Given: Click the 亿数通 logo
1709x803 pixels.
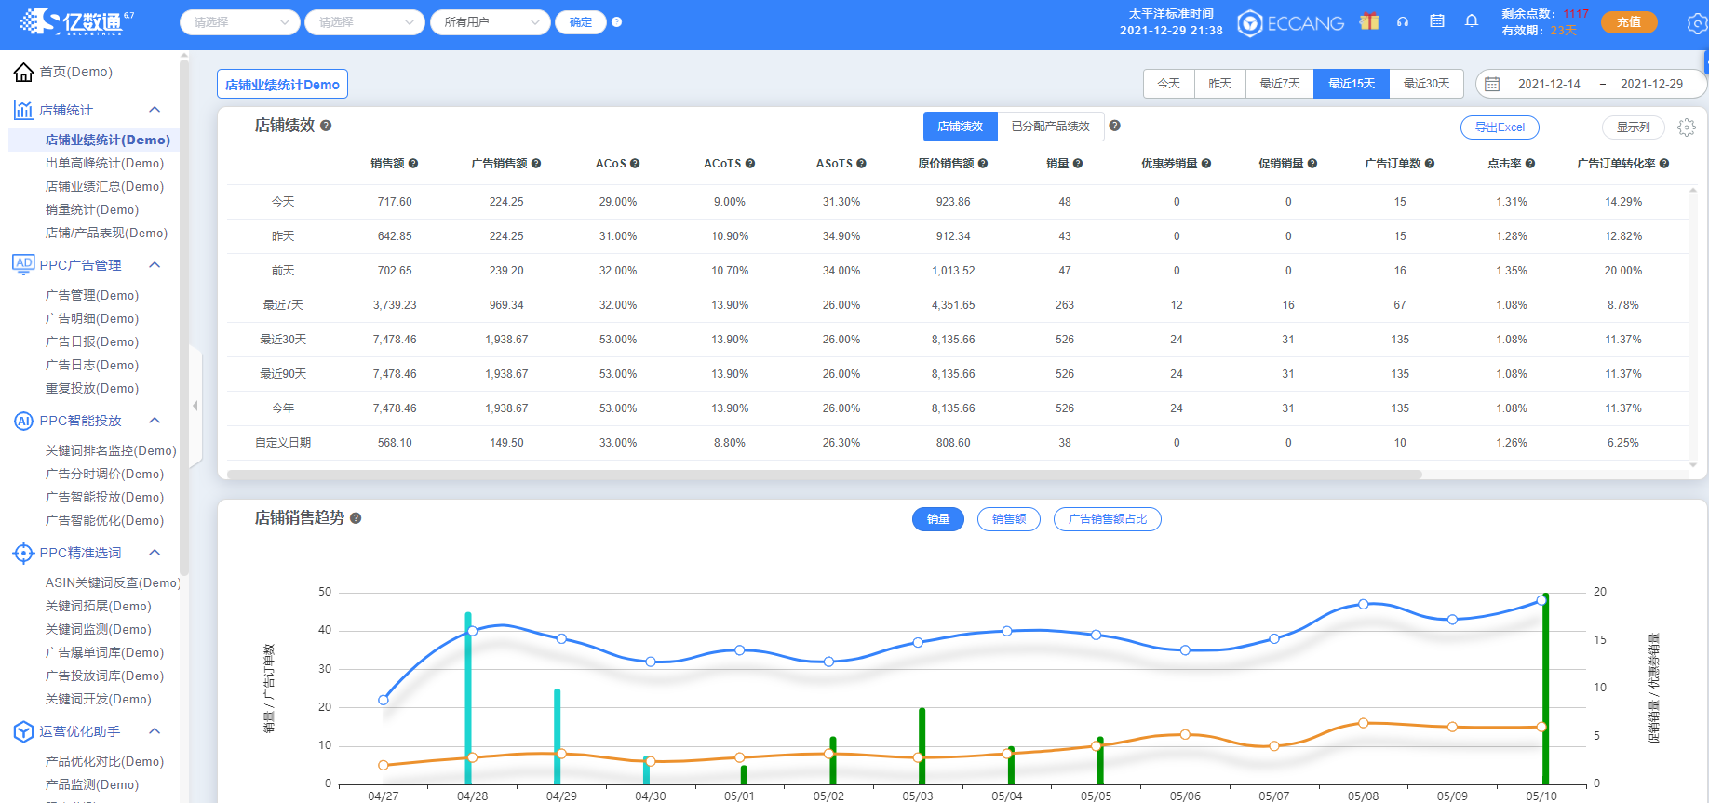Looking at the screenshot, I should pyautogui.click(x=77, y=21).
